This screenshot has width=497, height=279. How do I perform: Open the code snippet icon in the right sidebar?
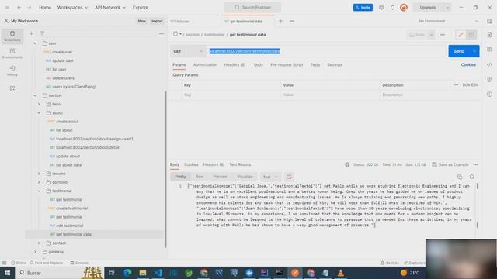[x=489, y=64]
